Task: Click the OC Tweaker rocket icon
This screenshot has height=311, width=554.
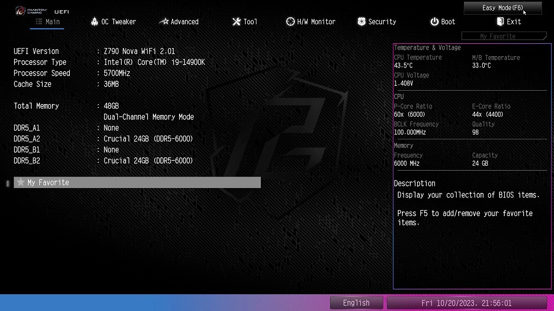Action: tap(94, 22)
